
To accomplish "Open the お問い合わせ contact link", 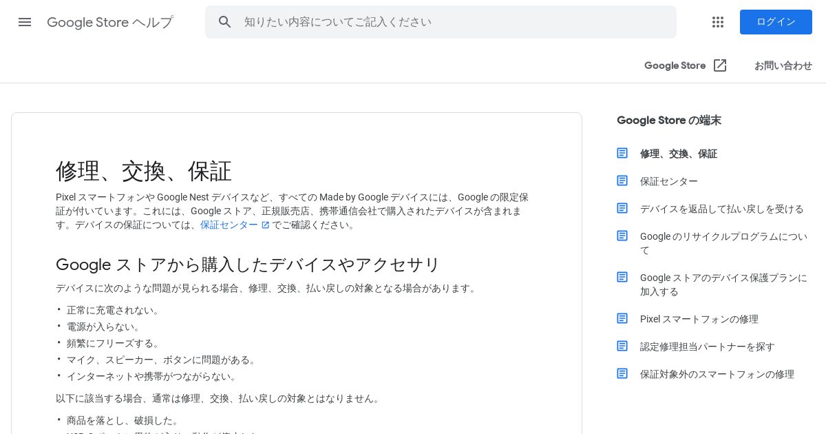I will pyautogui.click(x=783, y=65).
